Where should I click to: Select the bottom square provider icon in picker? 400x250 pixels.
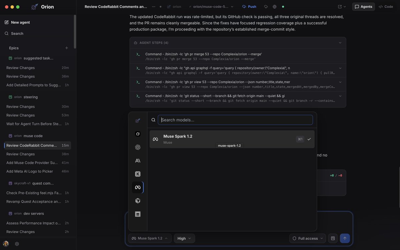click(x=138, y=214)
